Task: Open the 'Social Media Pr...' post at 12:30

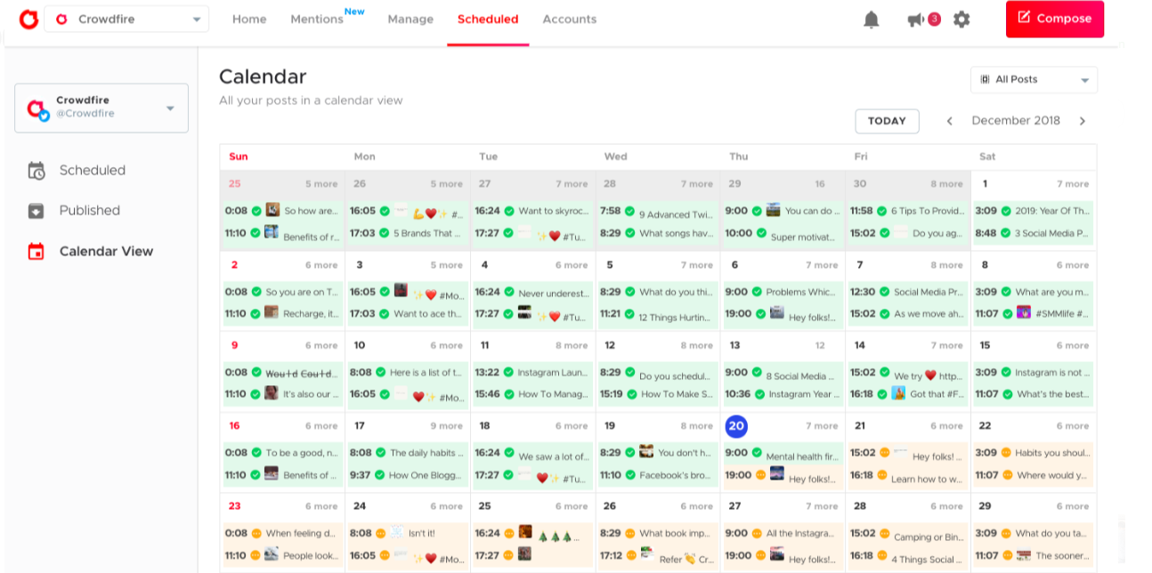Action: coord(908,292)
